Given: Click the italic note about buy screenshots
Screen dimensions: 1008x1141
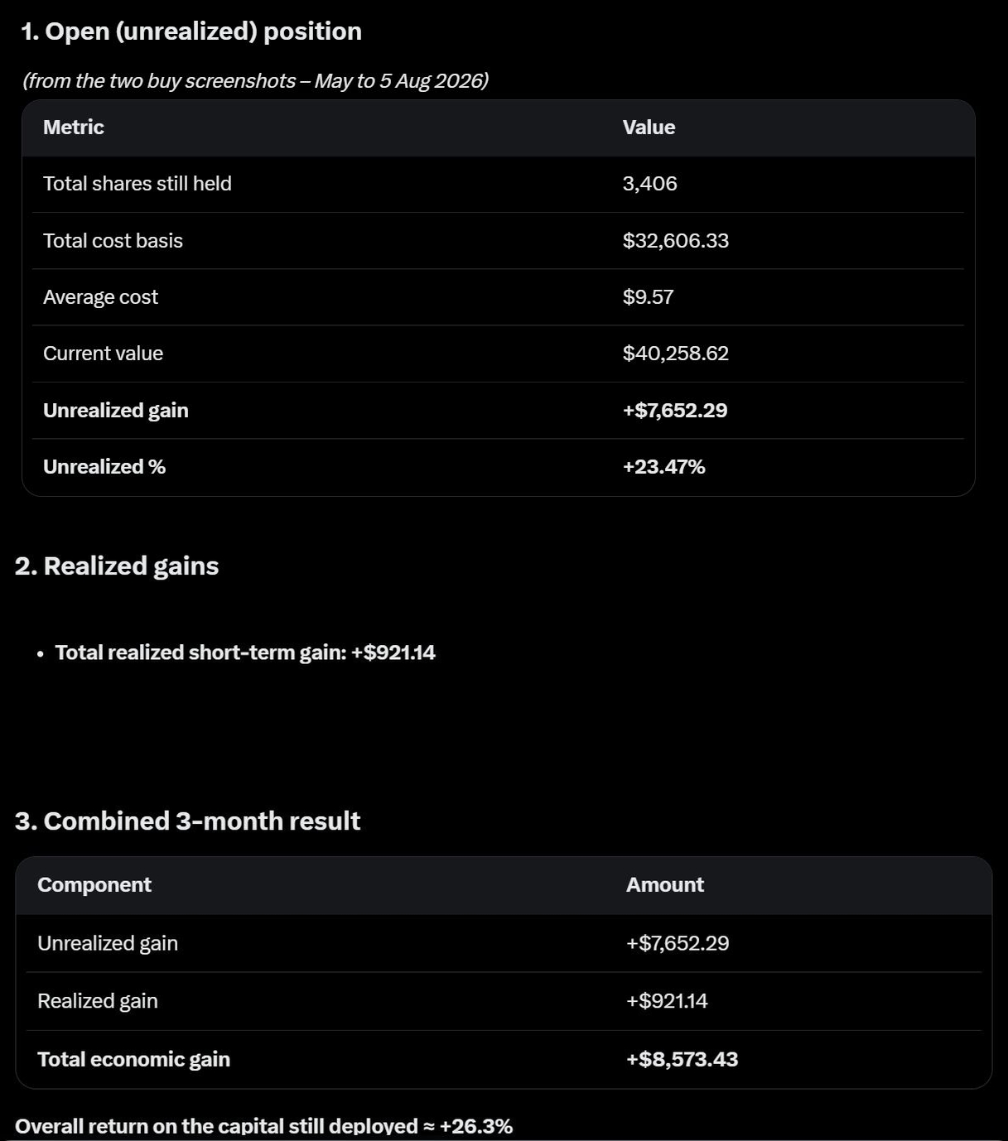Looking at the screenshot, I should (x=255, y=81).
